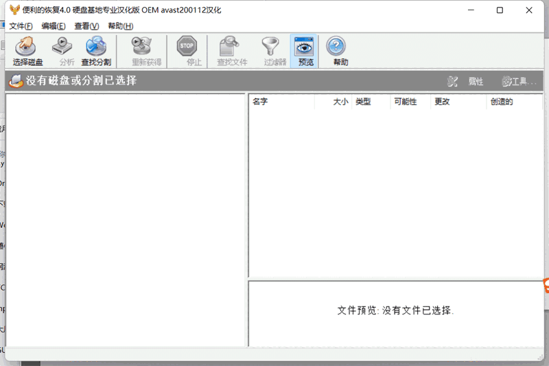Click the application logo icon in the title bar
The width and height of the screenshot is (549, 366).
[14, 10]
